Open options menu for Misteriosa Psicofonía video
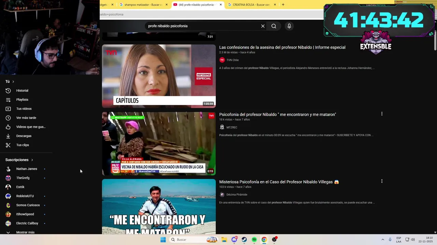 382,181
